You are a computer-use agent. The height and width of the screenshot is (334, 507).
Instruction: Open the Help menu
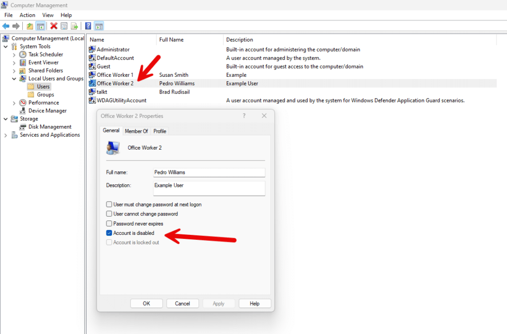pyautogui.click(x=66, y=15)
